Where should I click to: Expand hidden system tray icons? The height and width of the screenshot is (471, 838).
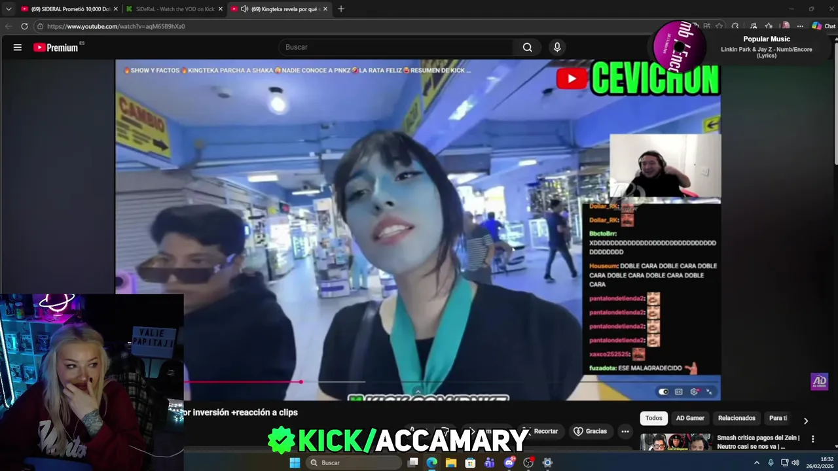point(757,462)
